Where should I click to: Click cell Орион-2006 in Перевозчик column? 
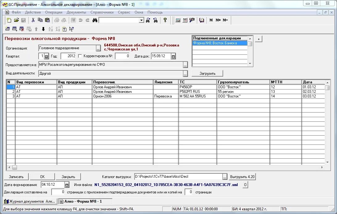pos(123,96)
